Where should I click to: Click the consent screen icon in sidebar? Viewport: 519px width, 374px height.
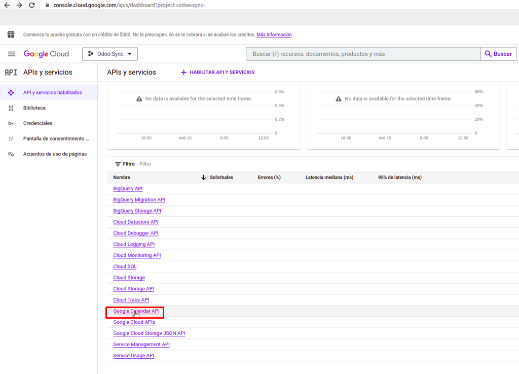[11, 139]
